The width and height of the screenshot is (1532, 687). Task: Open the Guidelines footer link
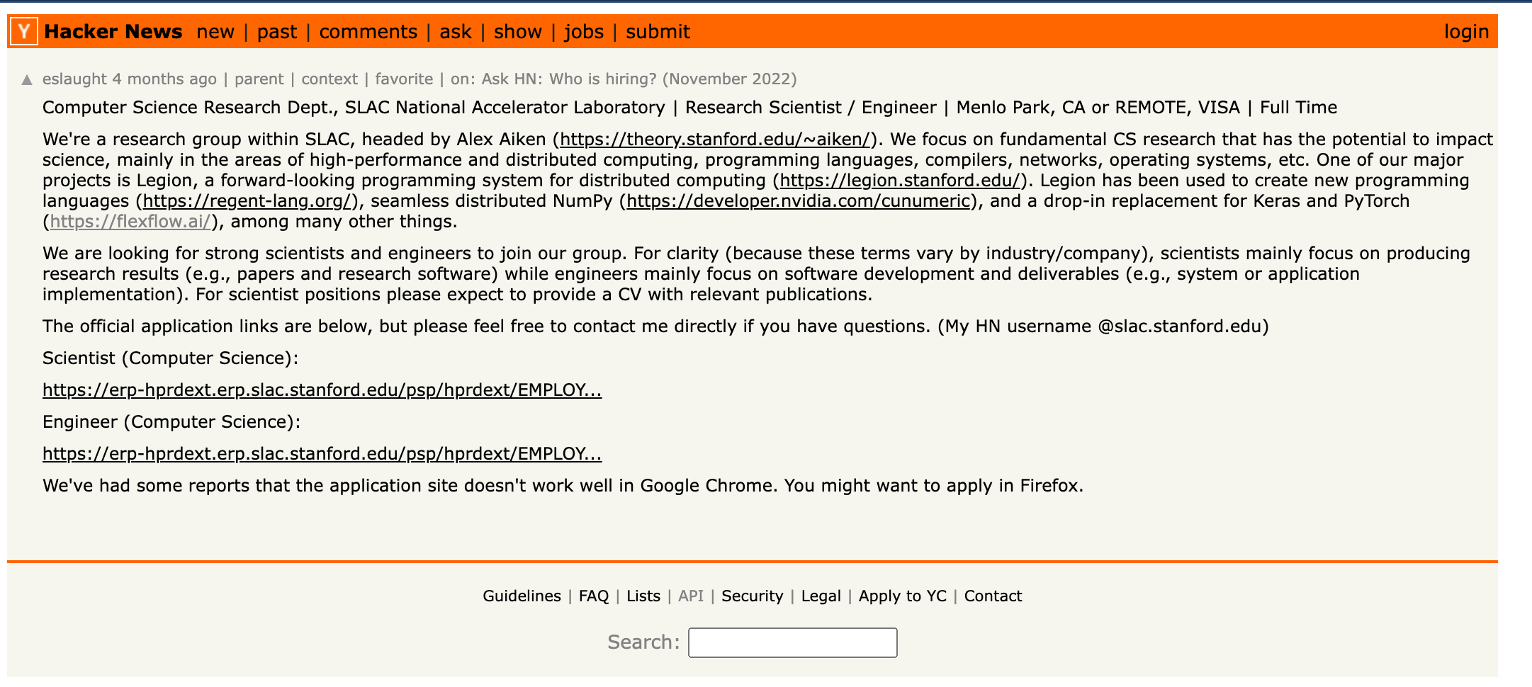click(522, 596)
